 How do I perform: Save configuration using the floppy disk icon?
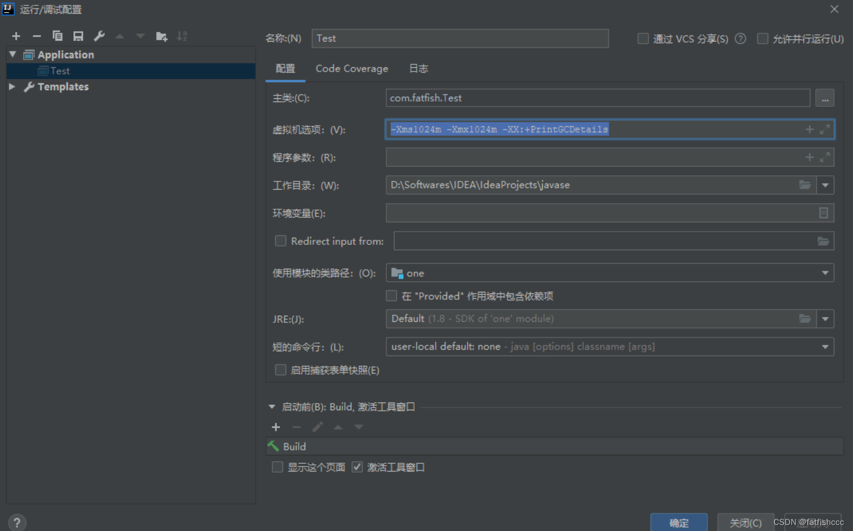tap(78, 36)
